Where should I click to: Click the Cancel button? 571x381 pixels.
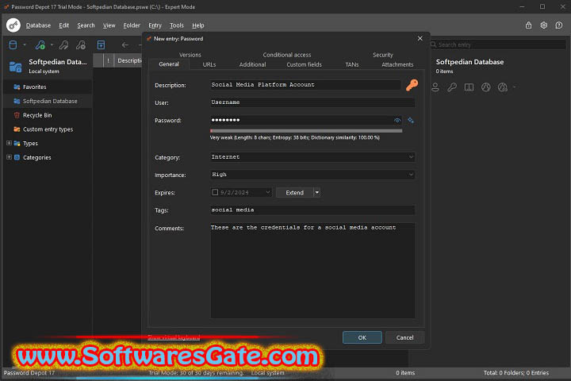click(404, 337)
